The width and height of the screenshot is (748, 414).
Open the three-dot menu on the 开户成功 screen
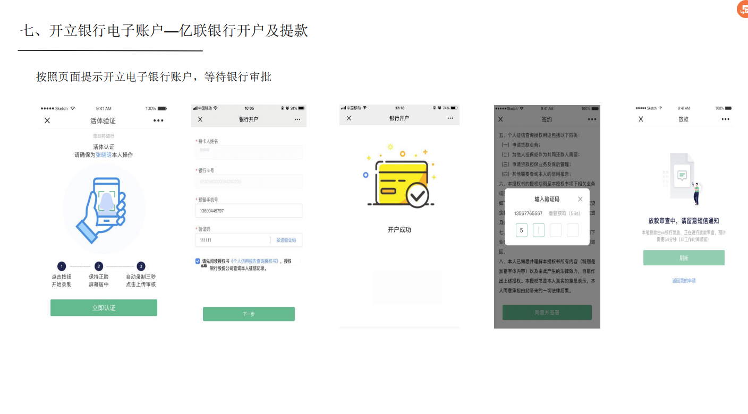[450, 118]
